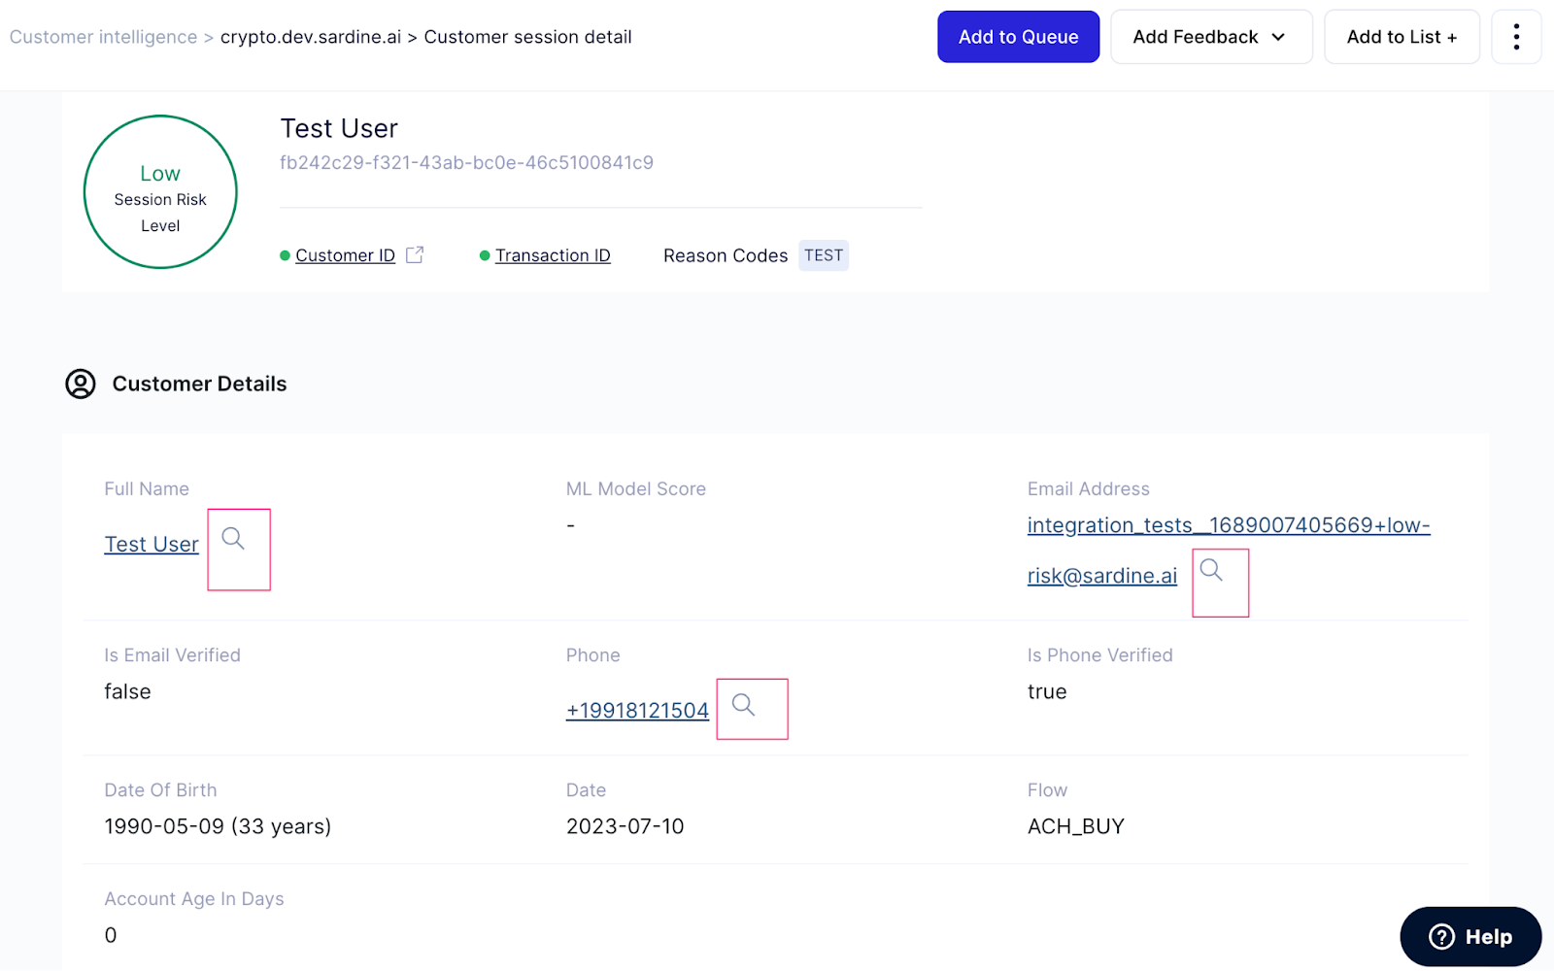This screenshot has width=1554, height=971.
Task: Click the search icon next to Test User name
Action: coord(233,542)
